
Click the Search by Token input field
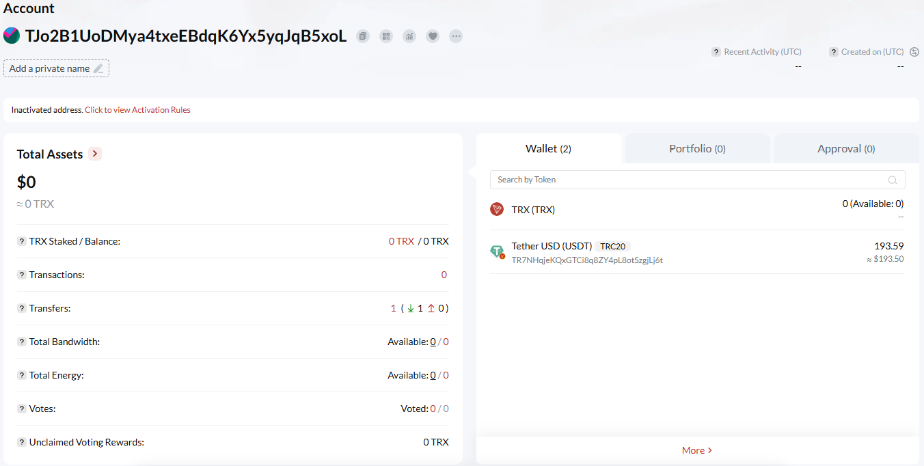[x=683, y=180]
